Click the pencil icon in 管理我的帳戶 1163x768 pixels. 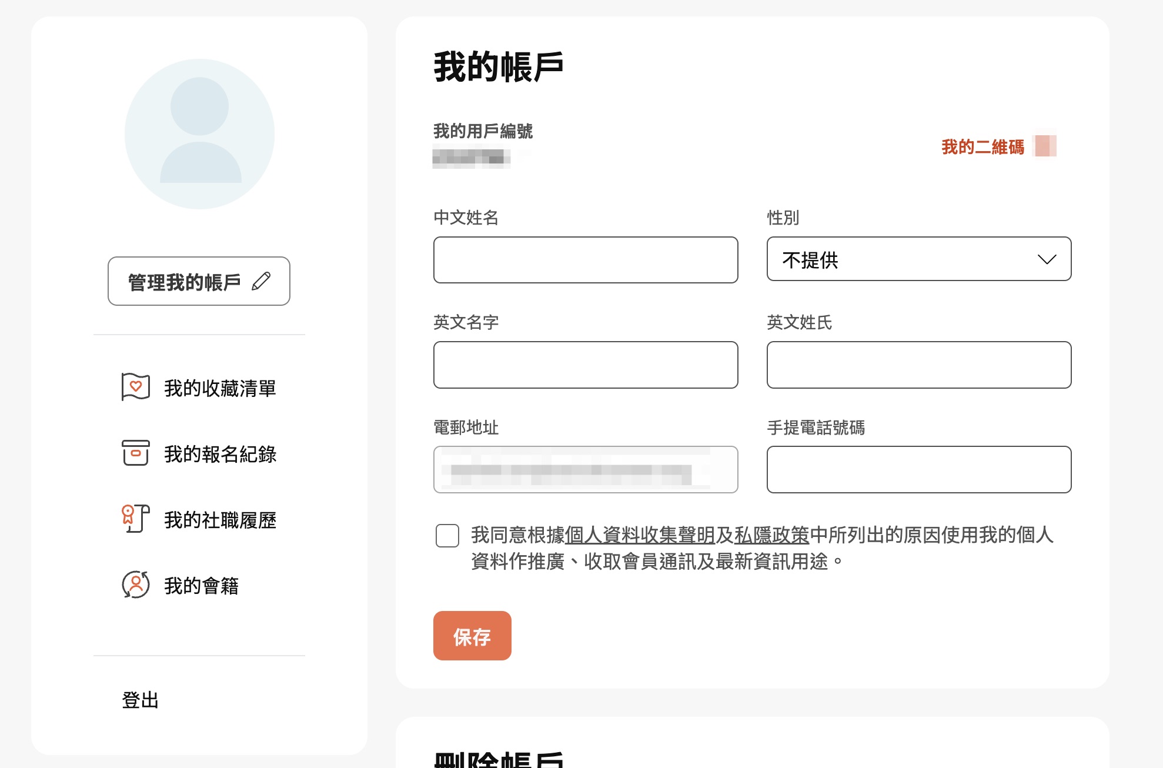click(261, 282)
